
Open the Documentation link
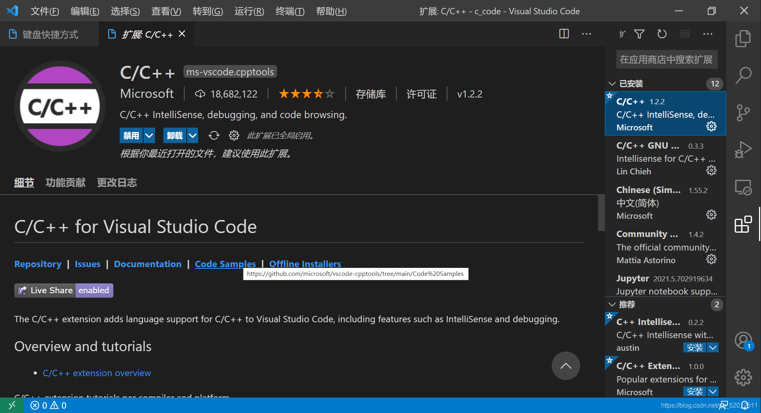148,264
